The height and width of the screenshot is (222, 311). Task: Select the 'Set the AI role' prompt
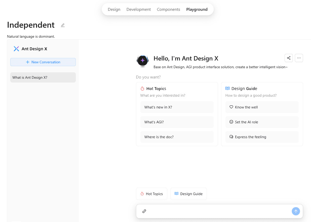[262, 122]
